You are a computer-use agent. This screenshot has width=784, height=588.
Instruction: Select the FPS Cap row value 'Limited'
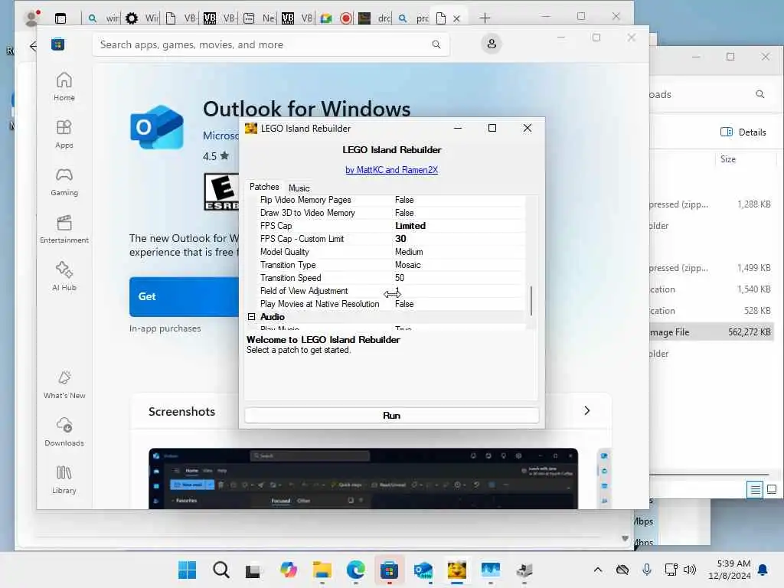(410, 226)
